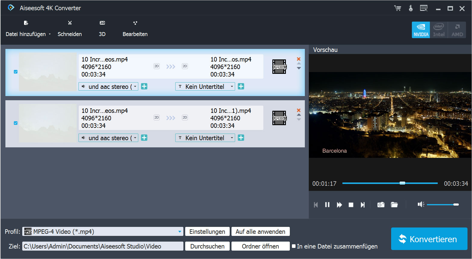Click output name 10 Inc...1).mp4

pyautogui.click(x=231, y=111)
